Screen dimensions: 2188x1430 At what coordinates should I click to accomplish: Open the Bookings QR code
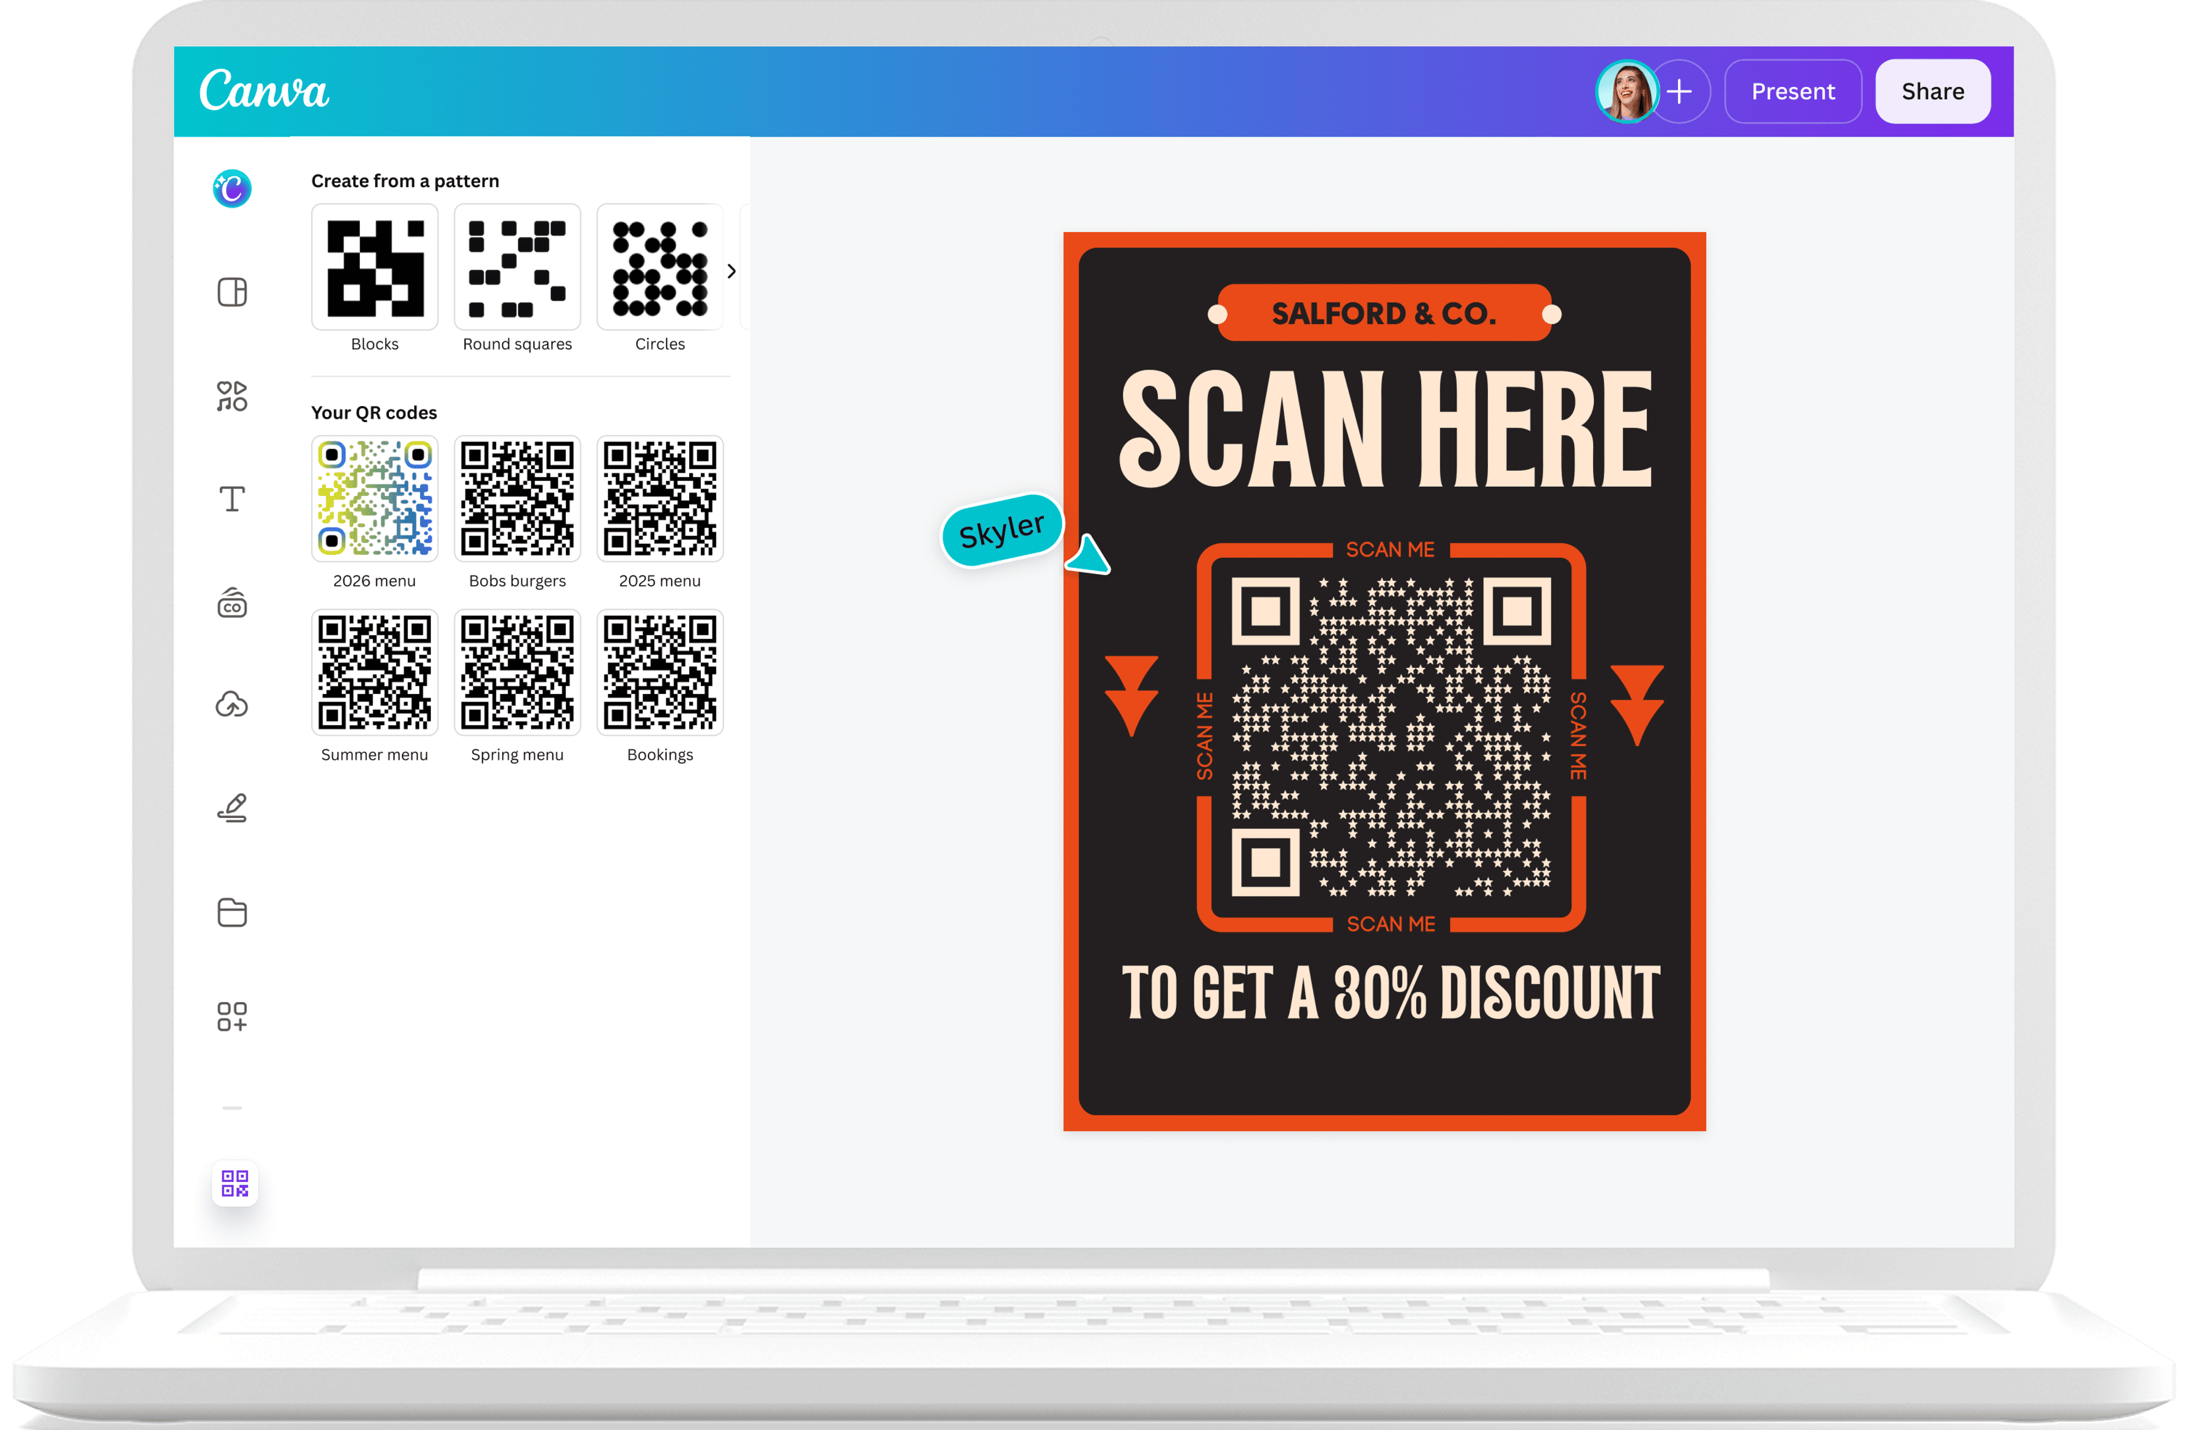pos(659,672)
